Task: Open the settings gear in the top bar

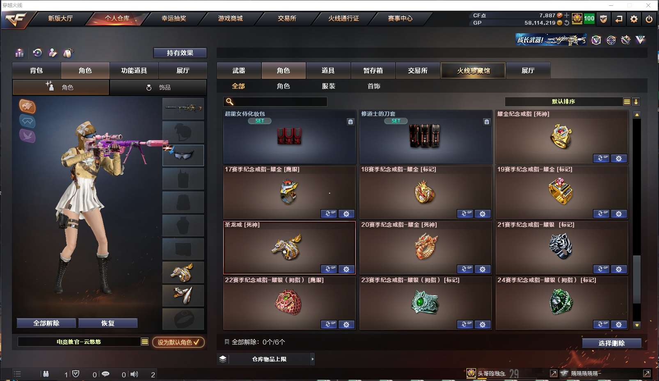Action: [x=634, y=19]
